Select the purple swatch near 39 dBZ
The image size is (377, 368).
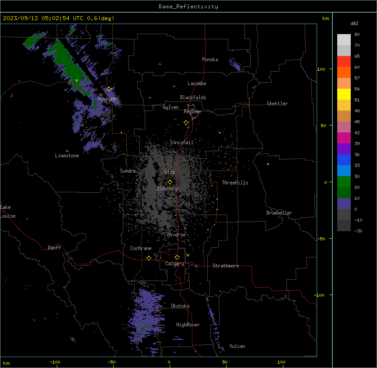point(344,149)
